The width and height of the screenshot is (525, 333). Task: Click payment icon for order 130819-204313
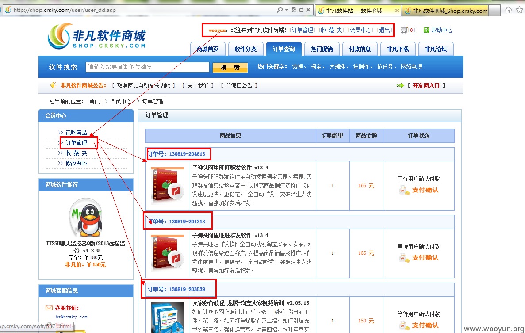coord(404,258)
